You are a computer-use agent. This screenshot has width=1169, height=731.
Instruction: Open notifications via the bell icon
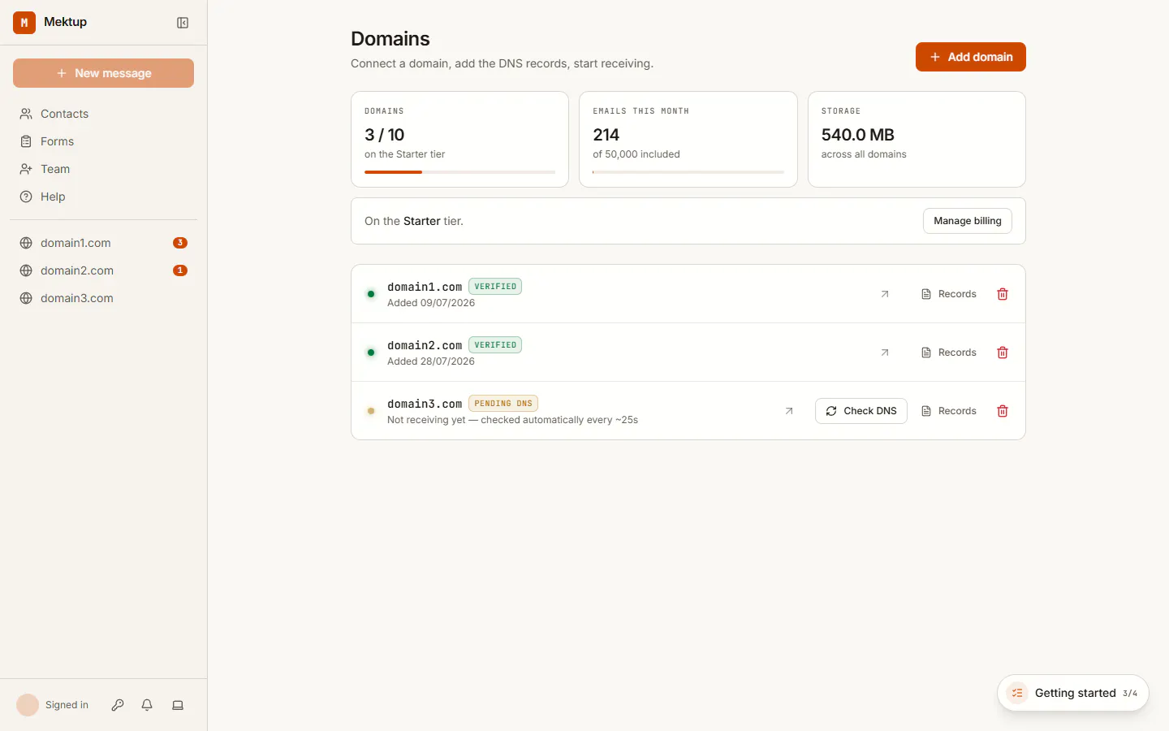click(147, 705)
